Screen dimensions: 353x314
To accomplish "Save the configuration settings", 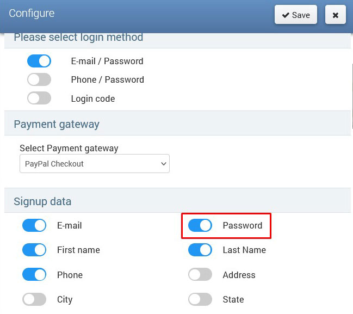I will pos(296,15).
